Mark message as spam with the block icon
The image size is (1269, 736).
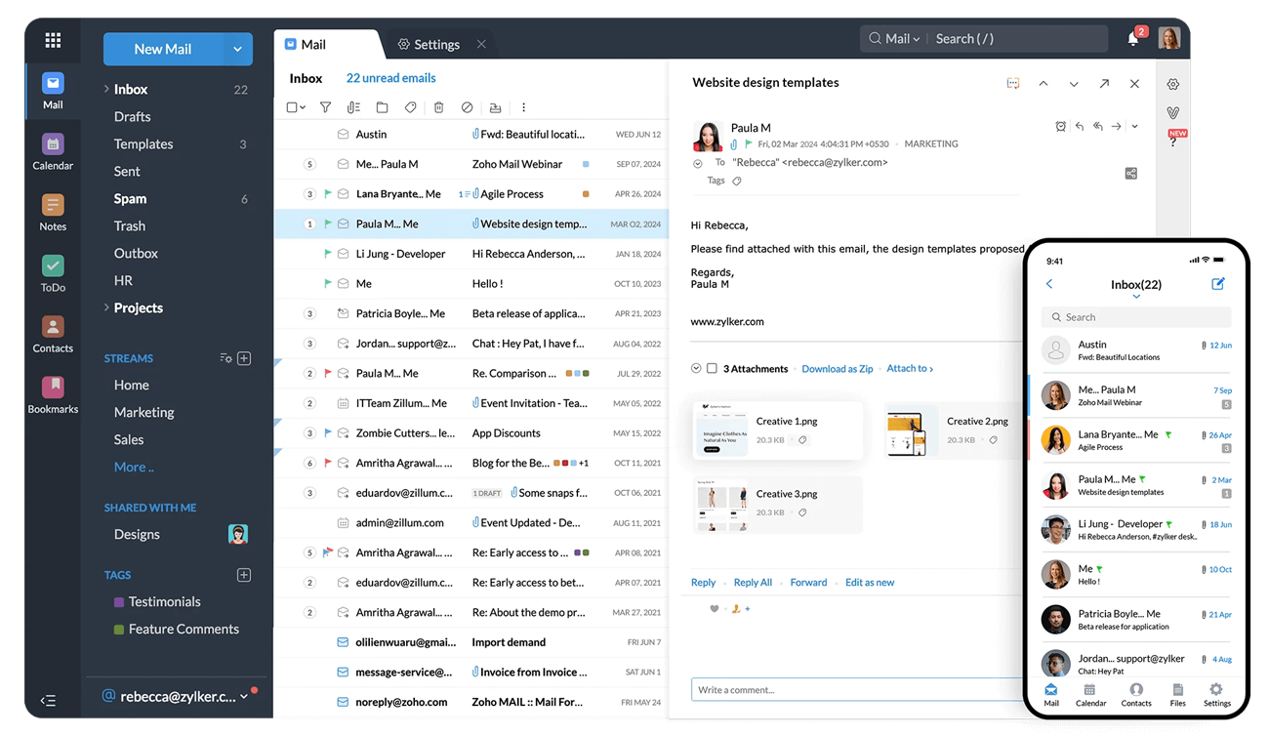467,107
